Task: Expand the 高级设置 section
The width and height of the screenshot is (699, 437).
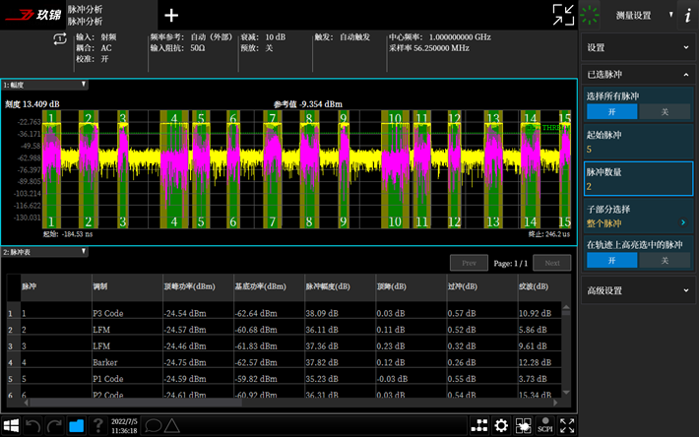Action: click(638, 290)
